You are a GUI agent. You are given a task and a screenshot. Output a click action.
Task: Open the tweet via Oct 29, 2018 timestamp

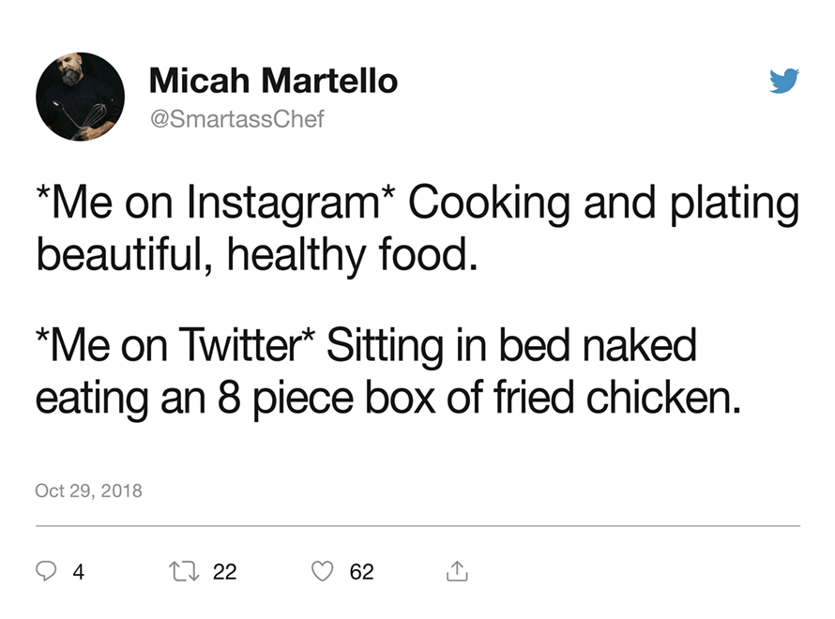pyautogui.click(x=88, y=491)
